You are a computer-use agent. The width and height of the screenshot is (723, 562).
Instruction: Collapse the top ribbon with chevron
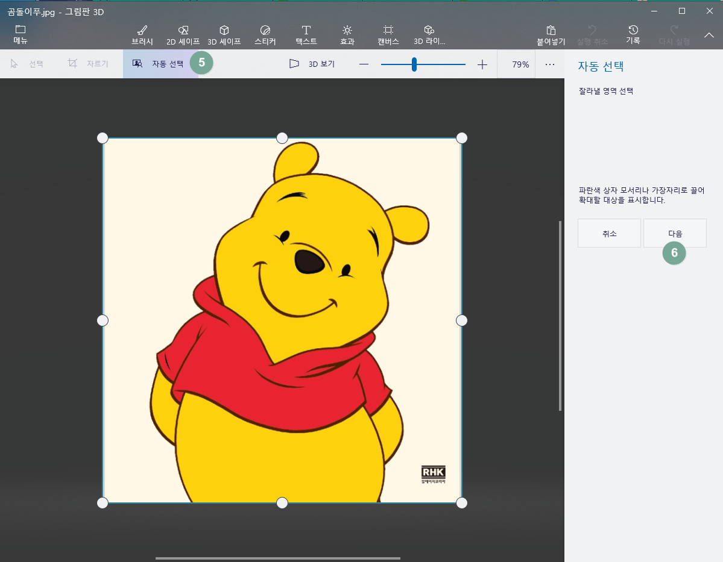click(x=709, y=35)
